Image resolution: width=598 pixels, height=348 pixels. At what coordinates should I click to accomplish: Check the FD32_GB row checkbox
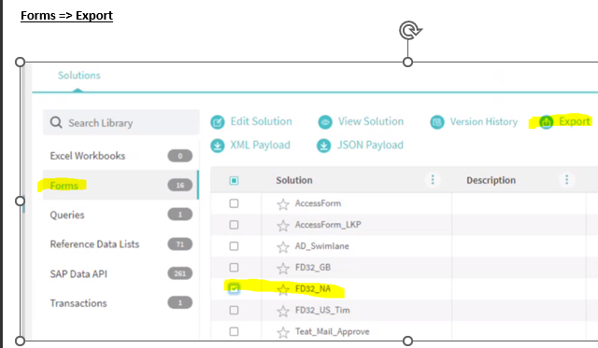[234, 267]
